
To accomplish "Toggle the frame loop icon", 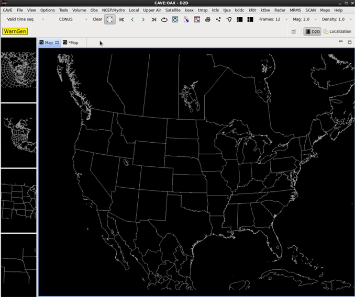I will pos(164,20).
